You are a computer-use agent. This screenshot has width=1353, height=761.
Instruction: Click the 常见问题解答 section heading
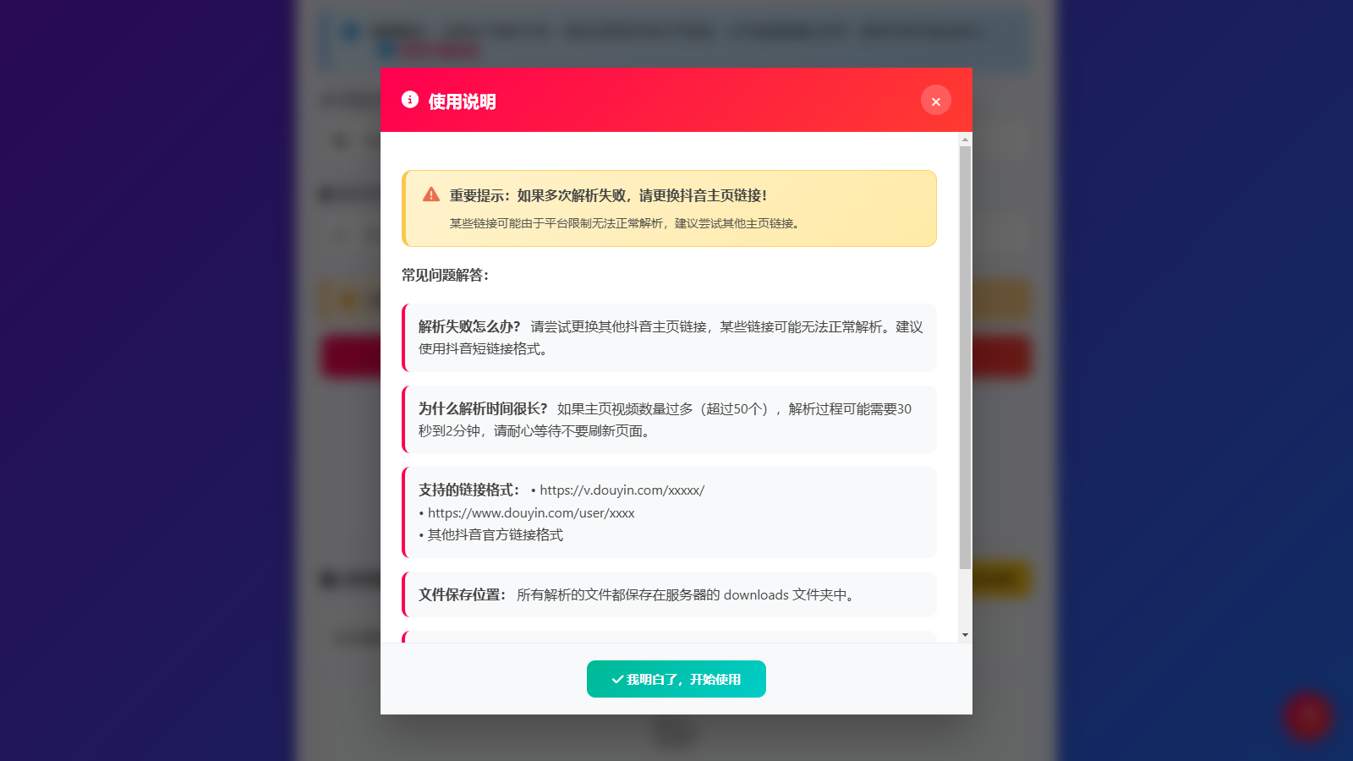(445, 275)
